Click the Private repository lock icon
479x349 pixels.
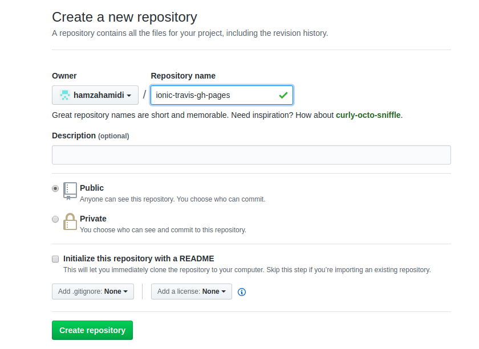coord(70,221)
